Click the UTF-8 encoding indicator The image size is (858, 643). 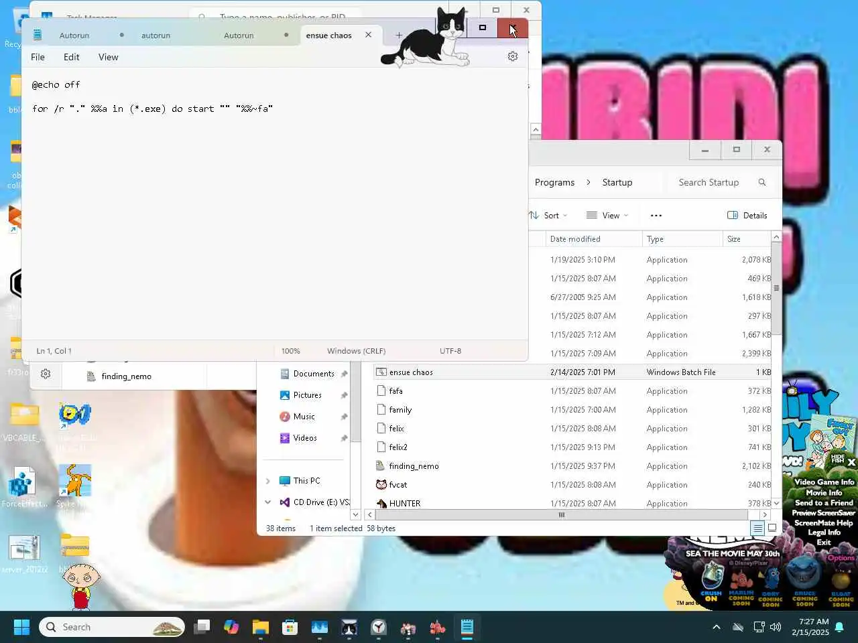(450, 351)
